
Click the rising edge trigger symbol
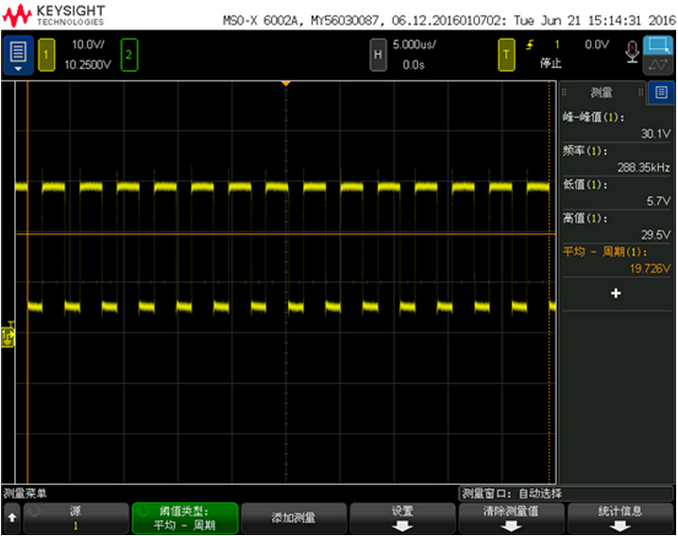(x=530, y=45)
